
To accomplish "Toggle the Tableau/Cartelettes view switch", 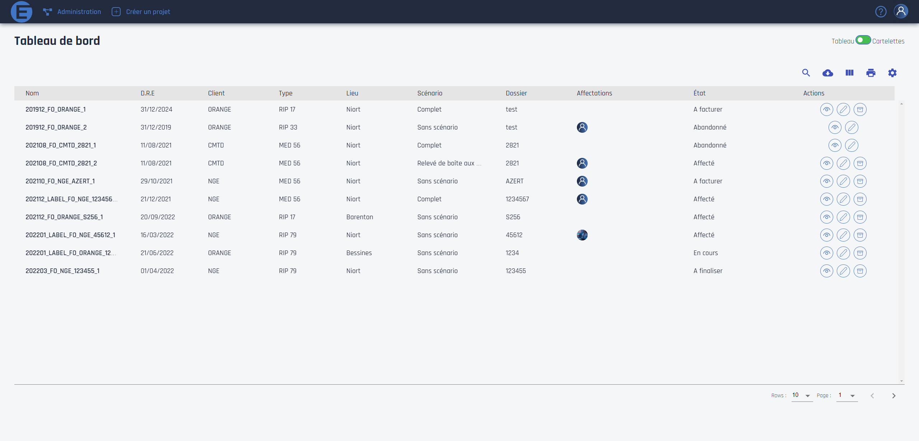I will pyautogui.click(x=863, y=40).
